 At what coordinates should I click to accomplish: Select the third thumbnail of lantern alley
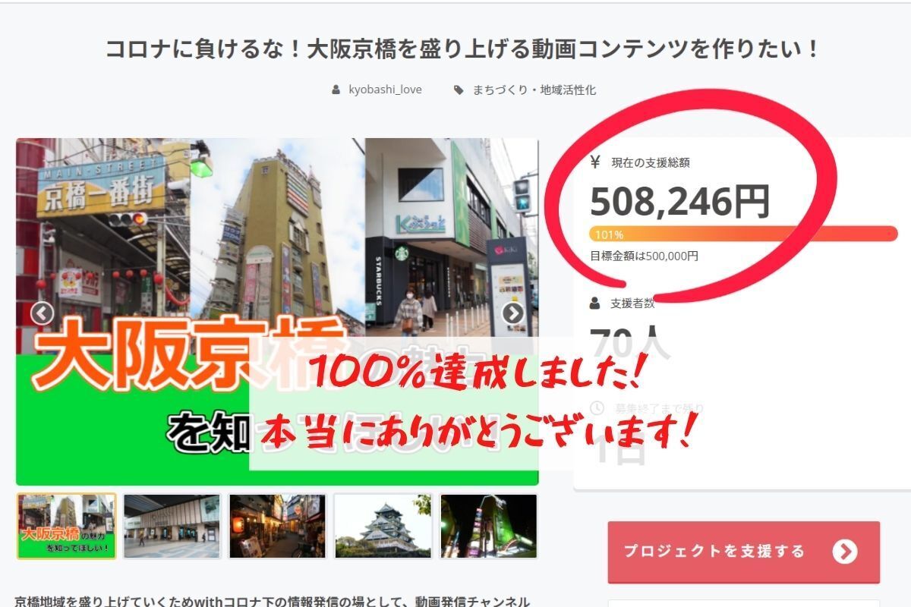[277, 527]
